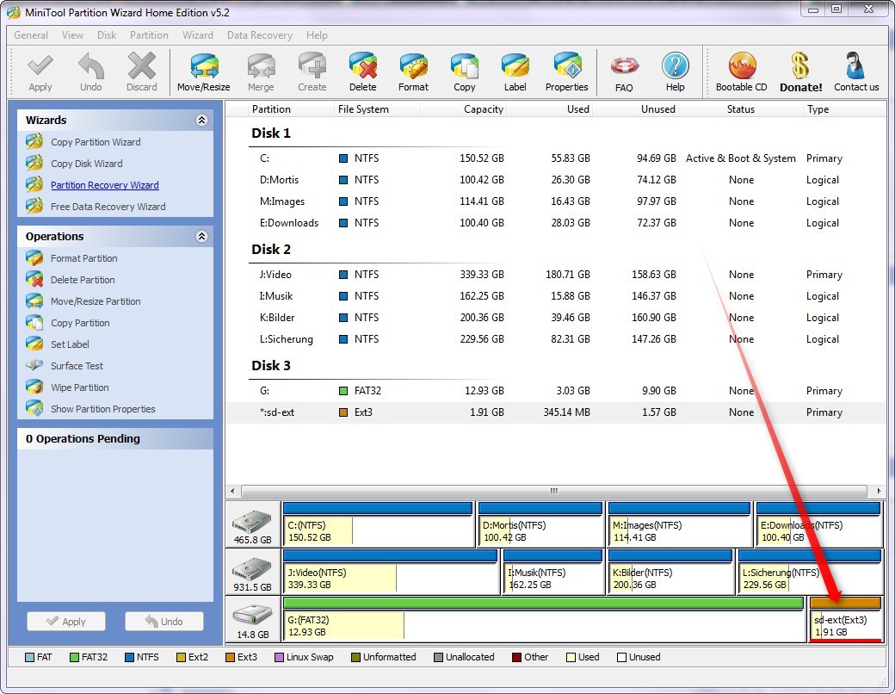Open the Partition menu
This screenshot has width=895, height=694.
pos(149,35)
